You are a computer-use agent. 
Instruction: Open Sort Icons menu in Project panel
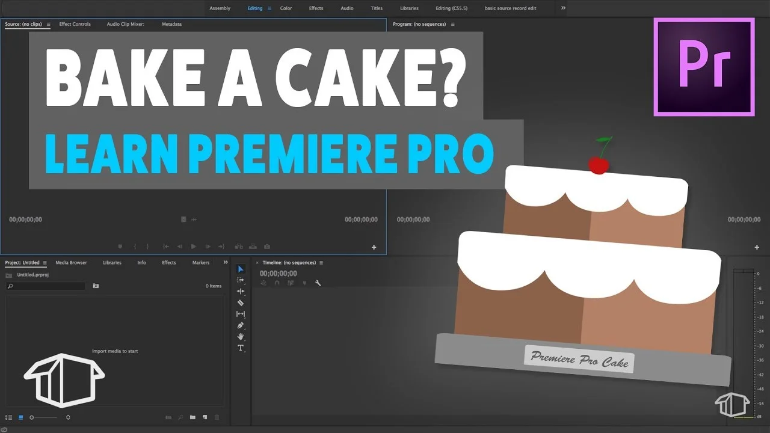(68, 417)
